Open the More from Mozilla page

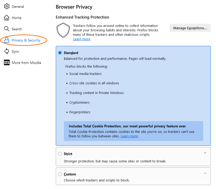26,63
